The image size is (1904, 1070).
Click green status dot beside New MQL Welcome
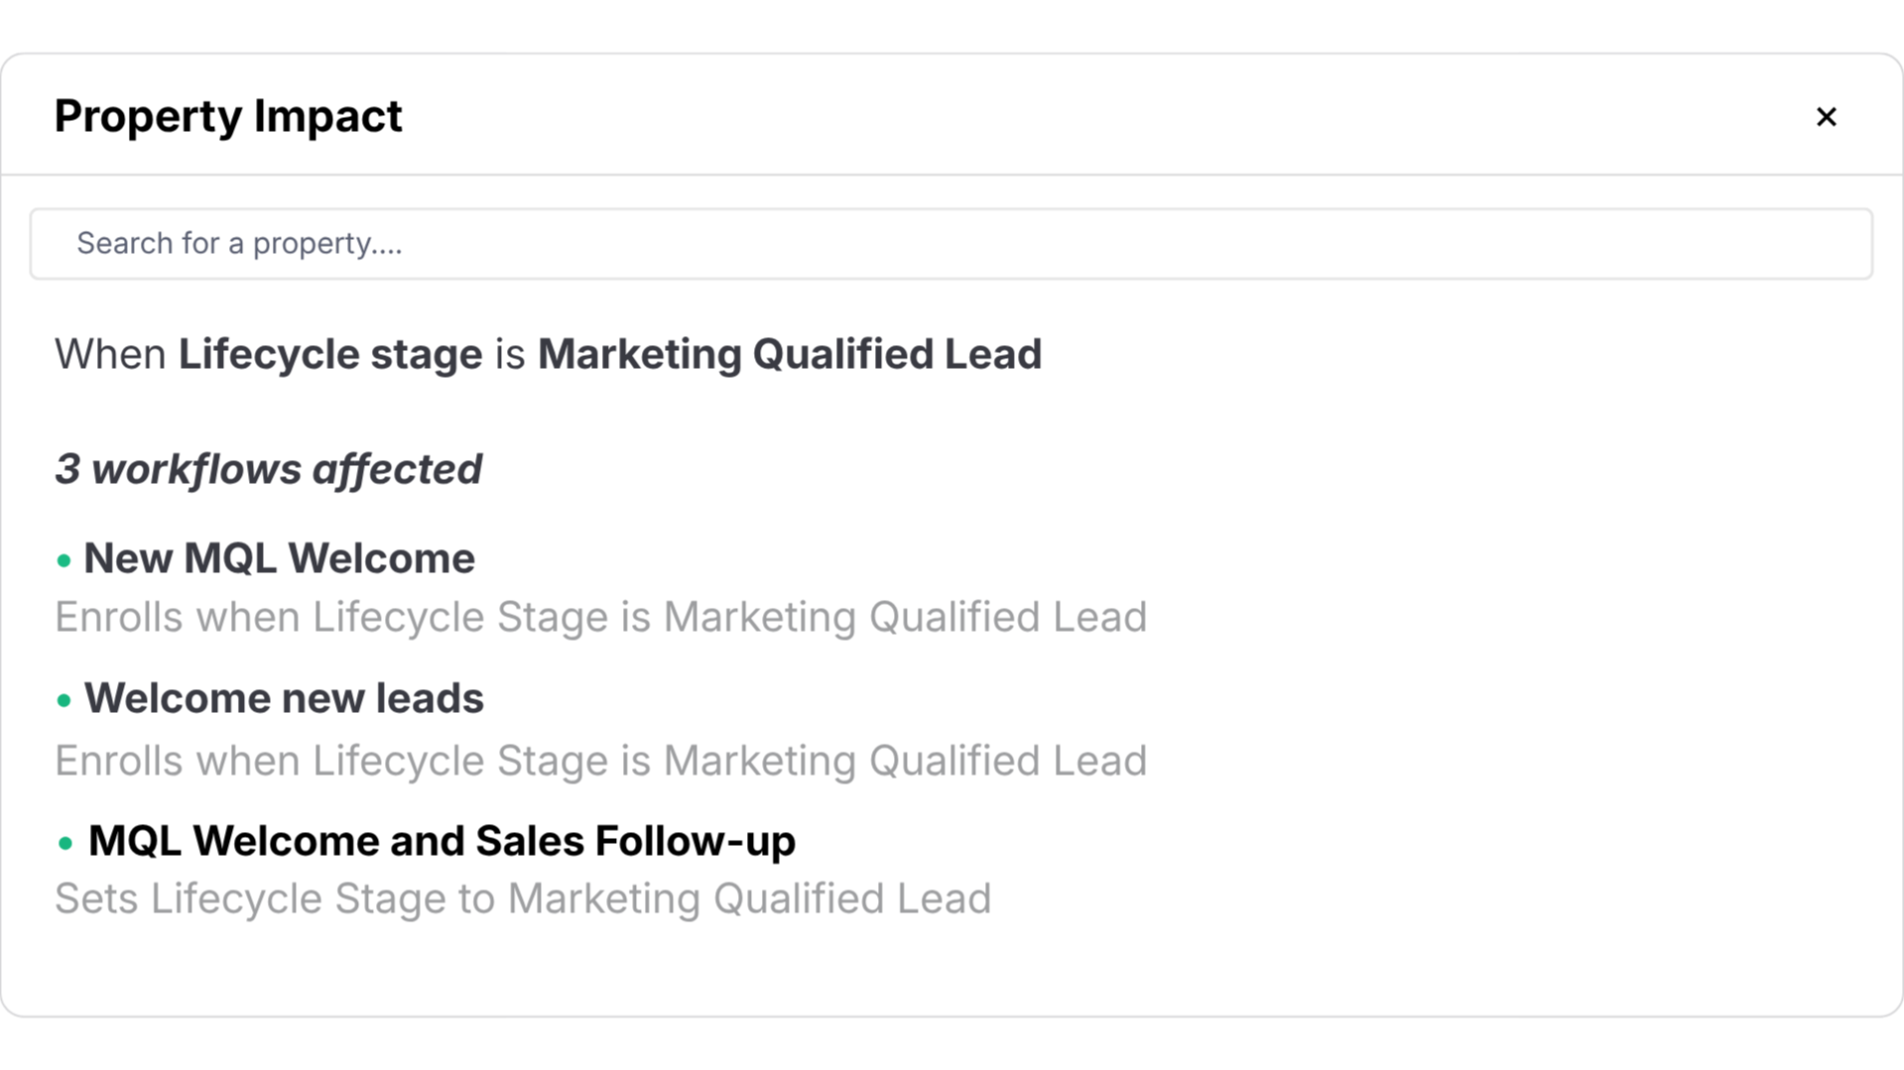click(64, 561)
